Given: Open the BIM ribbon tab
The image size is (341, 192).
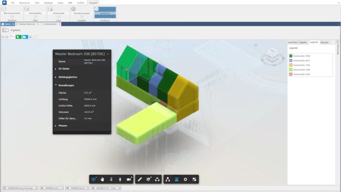Looking at the screenshot, I should pos(70,3).
